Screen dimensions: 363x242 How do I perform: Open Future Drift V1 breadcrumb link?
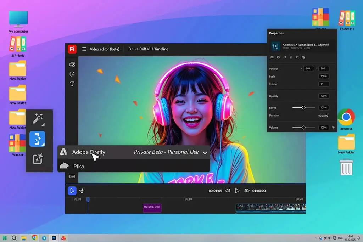pyautogui.click(x=139, y=49)
